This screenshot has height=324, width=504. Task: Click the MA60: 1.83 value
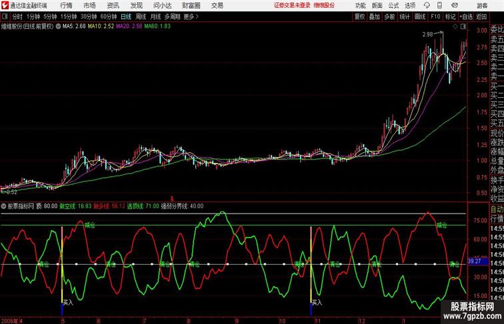pos(157,27)
